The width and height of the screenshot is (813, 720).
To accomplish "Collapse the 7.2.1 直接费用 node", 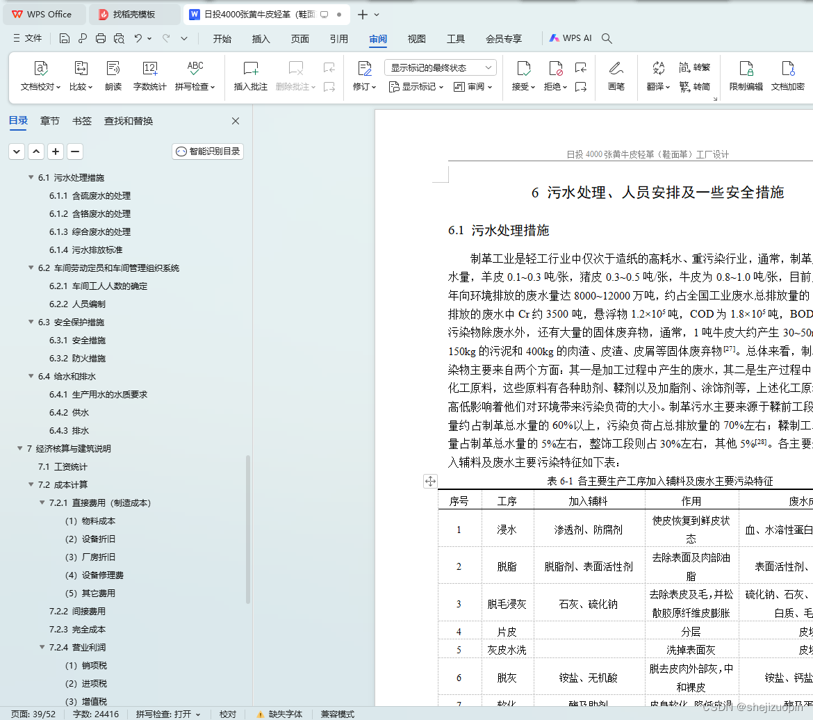I will 42,502.
